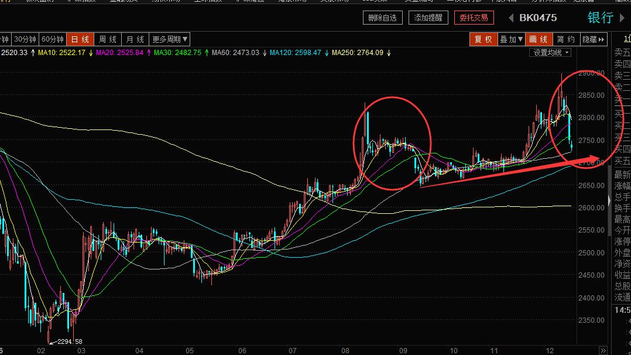
Task: Open the 设置均线 dropdown
Action: [x=550, y=53]
